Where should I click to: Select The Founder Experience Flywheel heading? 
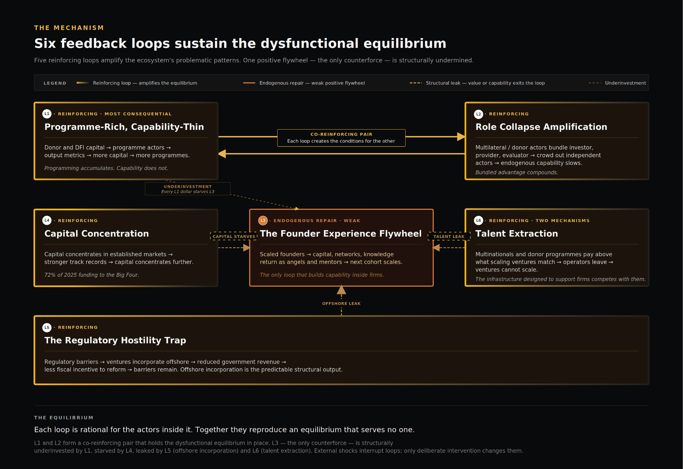pos(341,233)
